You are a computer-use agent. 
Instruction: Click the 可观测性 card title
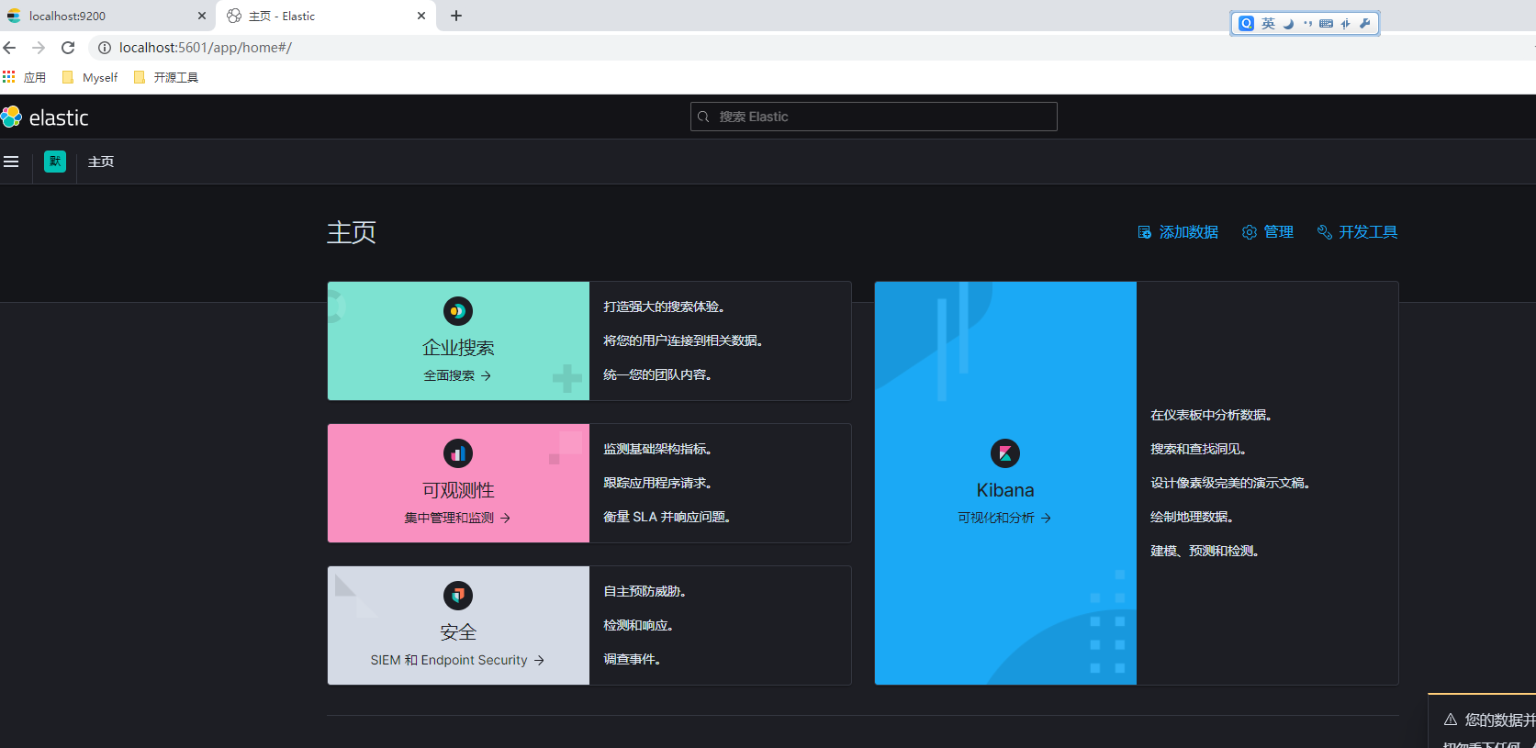[458, 490]
